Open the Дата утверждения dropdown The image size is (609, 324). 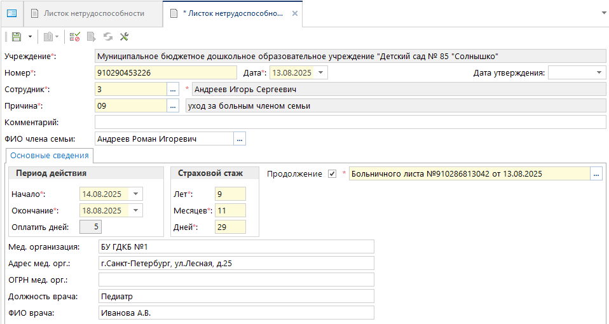(599, 73)
